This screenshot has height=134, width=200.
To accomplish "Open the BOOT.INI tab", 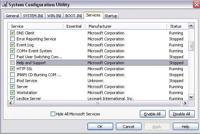I will point(73,16).
